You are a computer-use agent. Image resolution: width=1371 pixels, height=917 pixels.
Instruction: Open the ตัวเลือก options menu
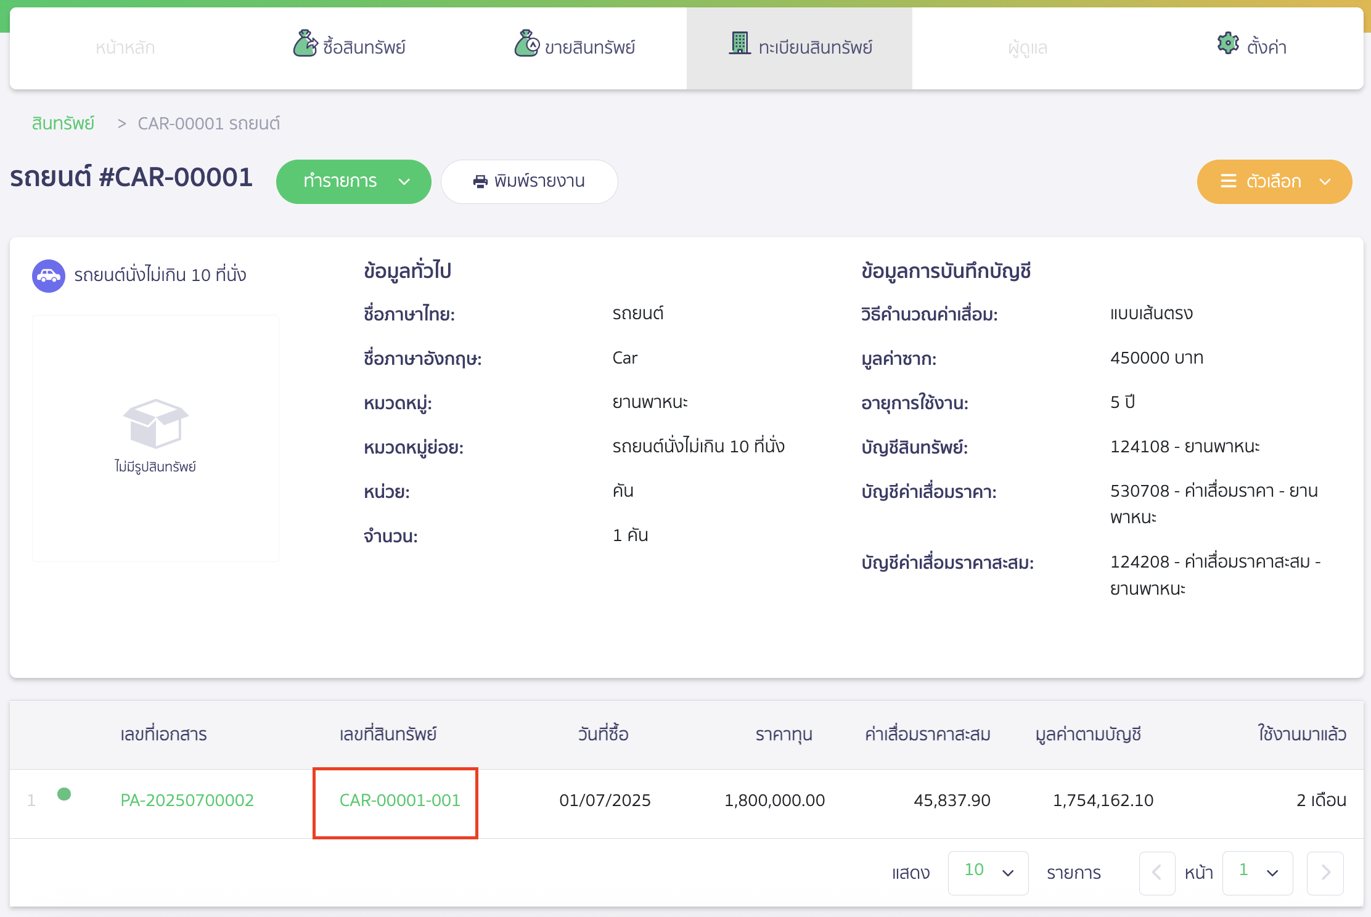click(x=1274, y=181)
